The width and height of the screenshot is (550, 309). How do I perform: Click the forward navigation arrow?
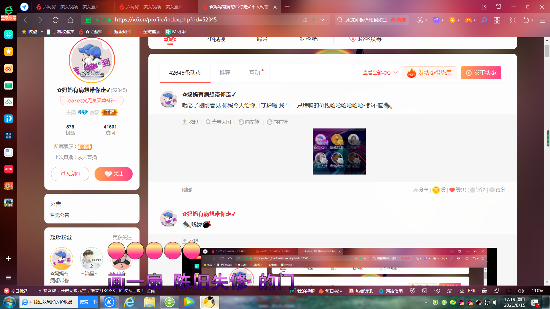point(40,20)
